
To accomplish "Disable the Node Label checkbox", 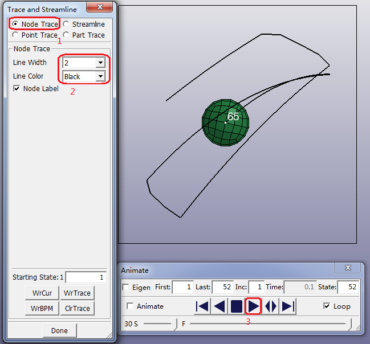I will point(17,89).
